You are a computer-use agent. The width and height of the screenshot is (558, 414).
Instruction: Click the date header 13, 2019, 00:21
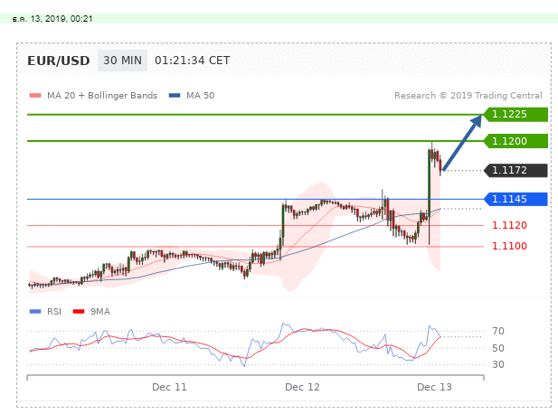tap(52, 19)
